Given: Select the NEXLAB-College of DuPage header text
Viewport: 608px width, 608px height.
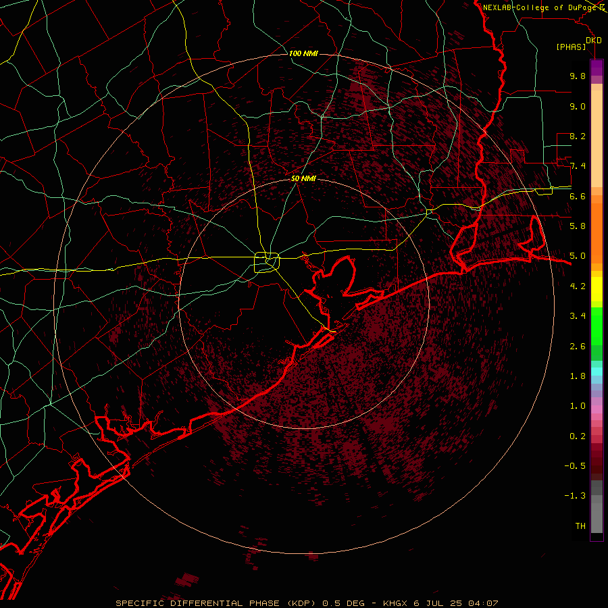Looking at the screenshot, I should click(542, 7).
